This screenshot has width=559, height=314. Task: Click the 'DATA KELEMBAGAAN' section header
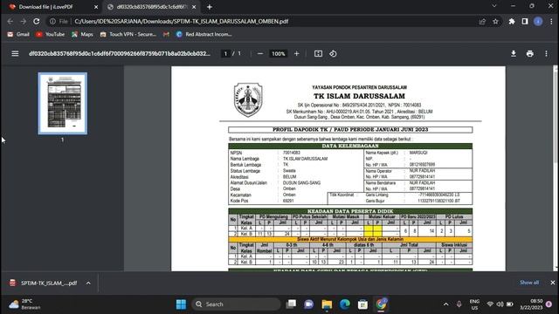(x=350, y=146)
